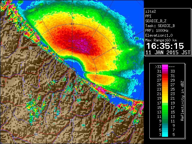Pick the cyan 3–5 dBZ legend swatch
The width and height of the screenshot is (192, 144).
coord(165,134)
